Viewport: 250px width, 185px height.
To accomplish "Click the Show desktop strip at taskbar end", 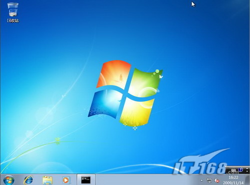I will pos(247,180).
